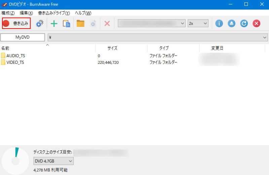
Task: Click the disc usage pie chart
Action: coord(15,161)
